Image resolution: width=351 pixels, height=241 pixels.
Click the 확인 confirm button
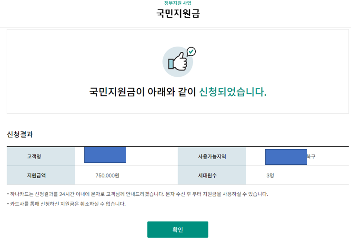point(178,230)
